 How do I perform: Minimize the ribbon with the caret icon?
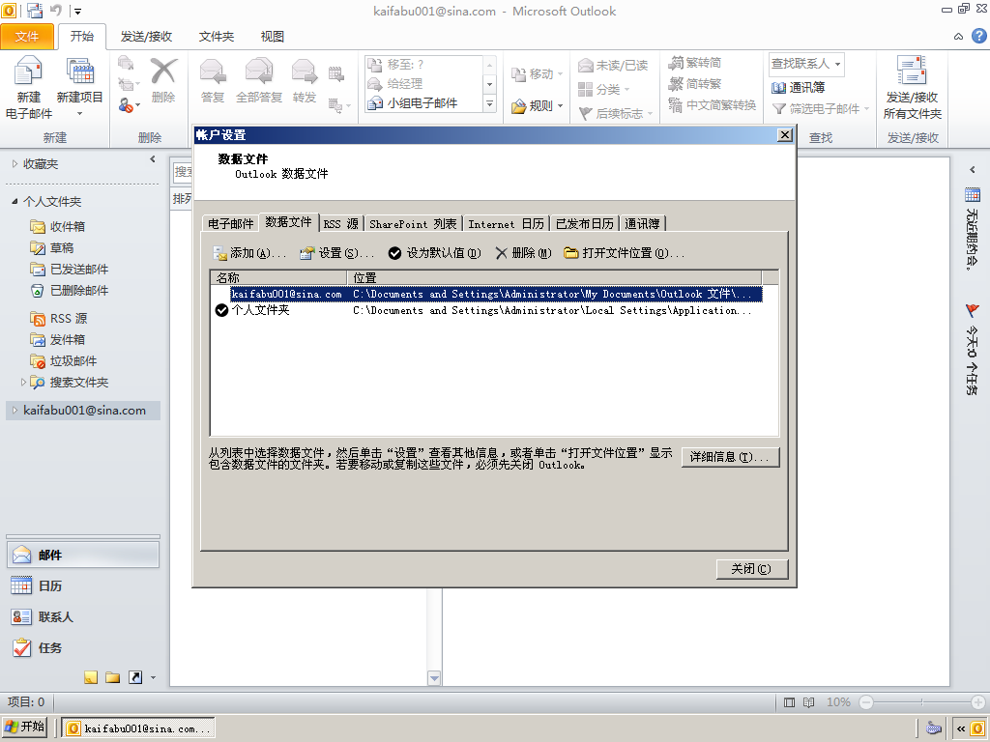(958, 37)
